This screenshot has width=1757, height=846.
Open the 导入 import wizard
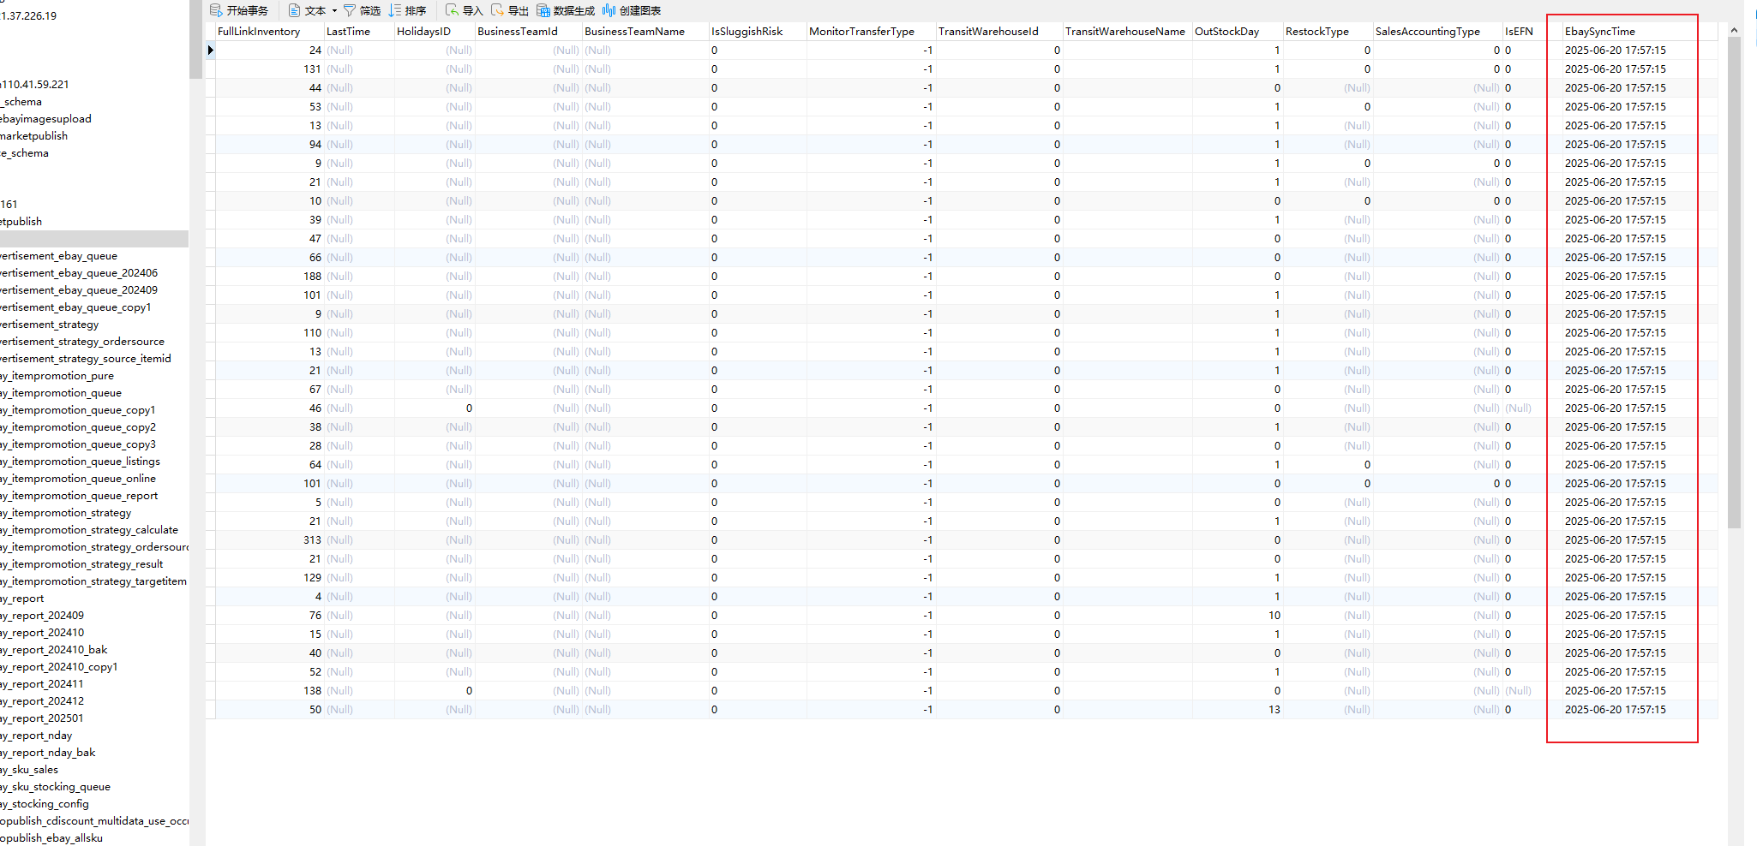tap(465, 10)
